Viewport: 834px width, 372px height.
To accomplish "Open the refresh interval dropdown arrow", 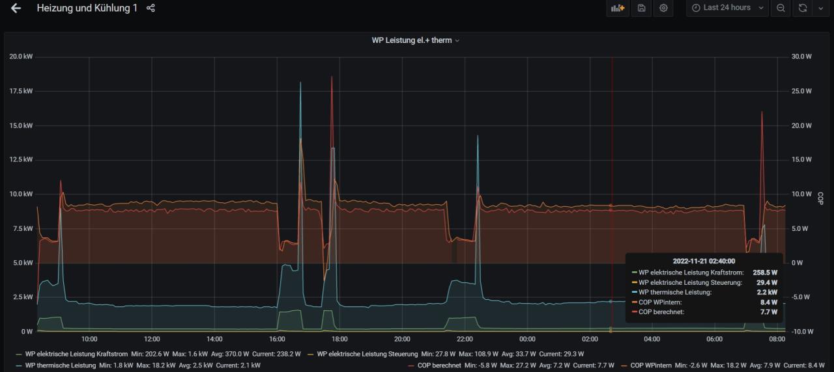I will point(820,8).
